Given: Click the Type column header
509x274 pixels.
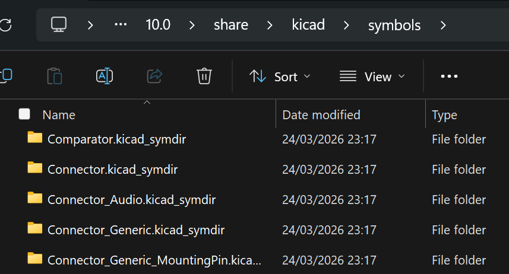Looking at the screenshot, I should point(444,114).
